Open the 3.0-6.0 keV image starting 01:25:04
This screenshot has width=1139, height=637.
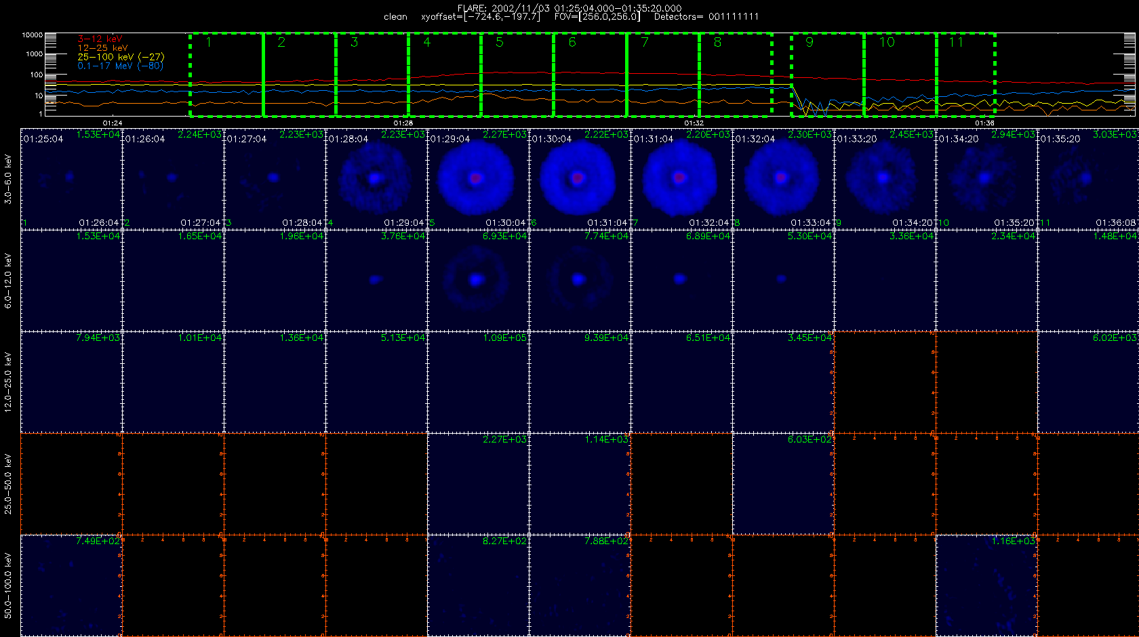click(71, 178)
